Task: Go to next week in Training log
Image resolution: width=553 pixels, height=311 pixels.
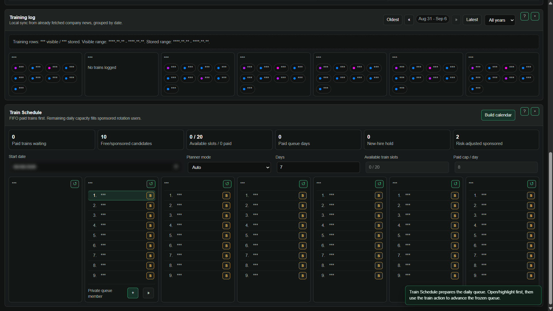Action: pos(456,20)
